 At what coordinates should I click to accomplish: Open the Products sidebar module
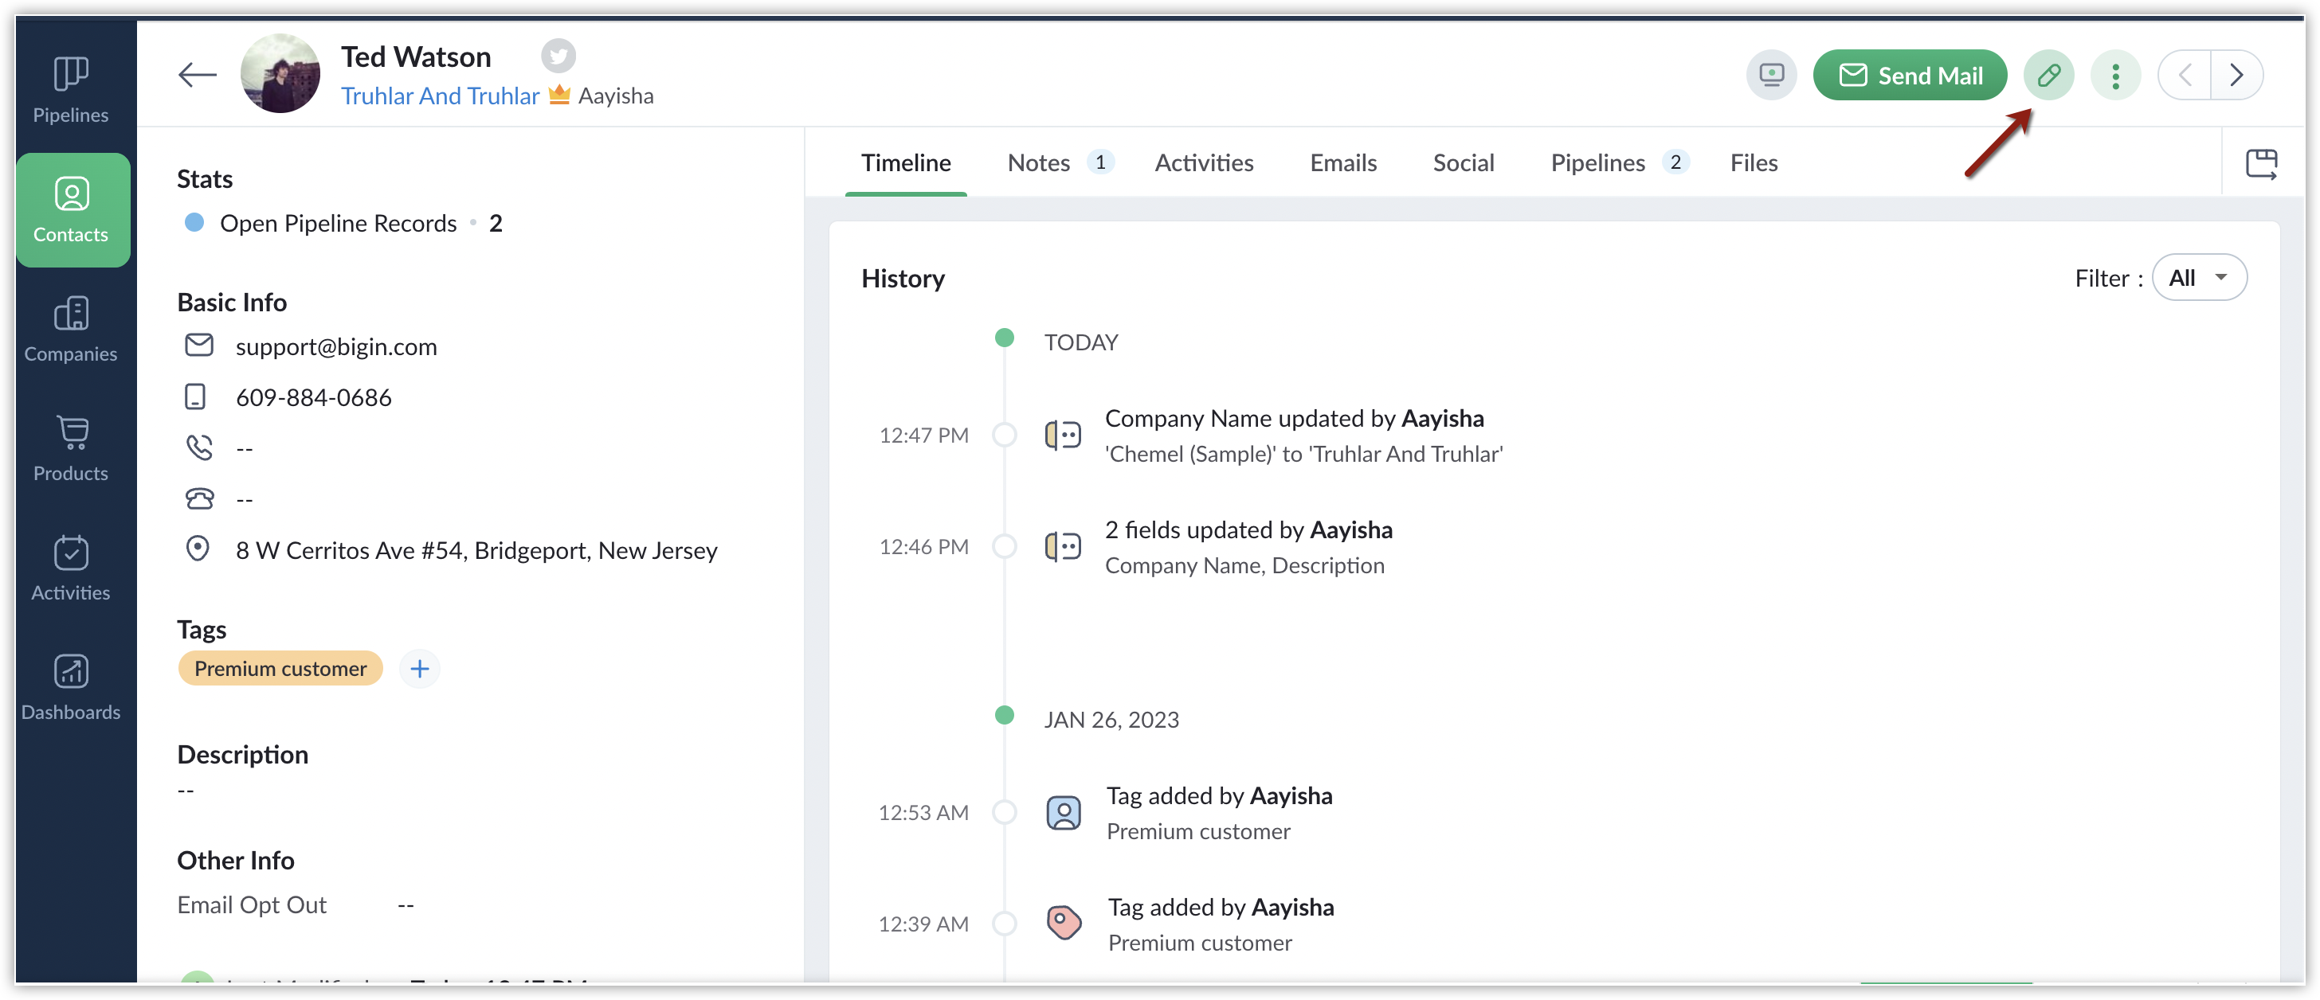(70, 448)
